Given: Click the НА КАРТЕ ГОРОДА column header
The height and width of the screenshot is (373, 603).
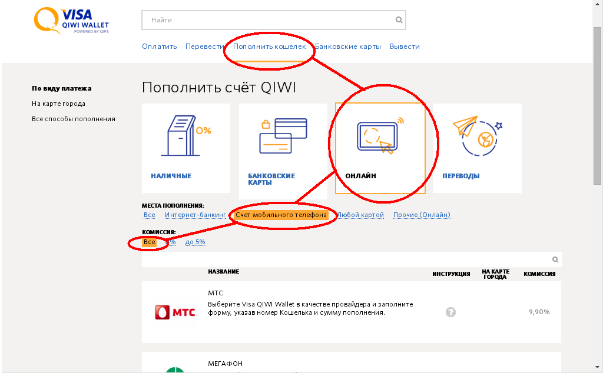Looking at the screenshot, I should pos(495,274).
